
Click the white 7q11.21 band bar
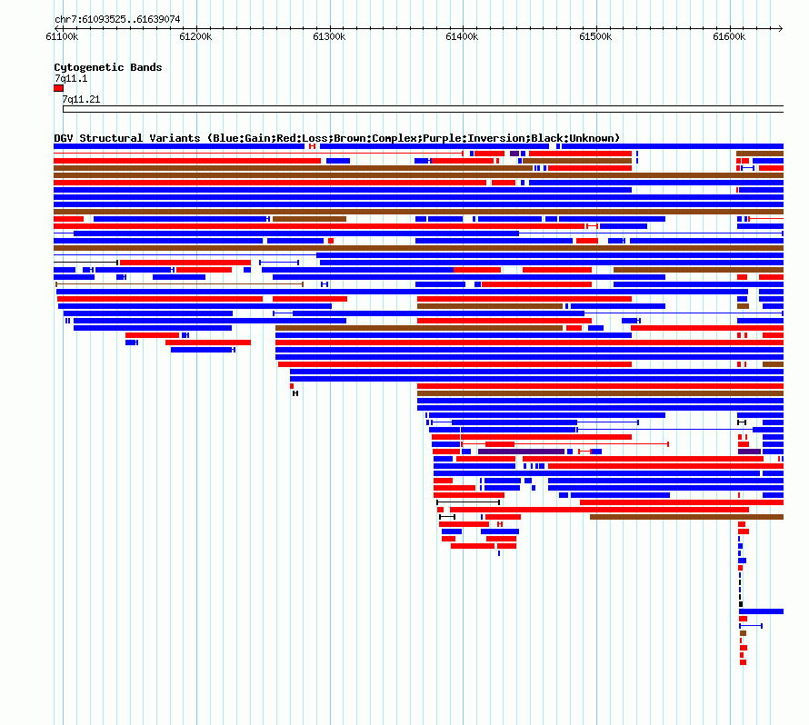click(x=423, y=109)
